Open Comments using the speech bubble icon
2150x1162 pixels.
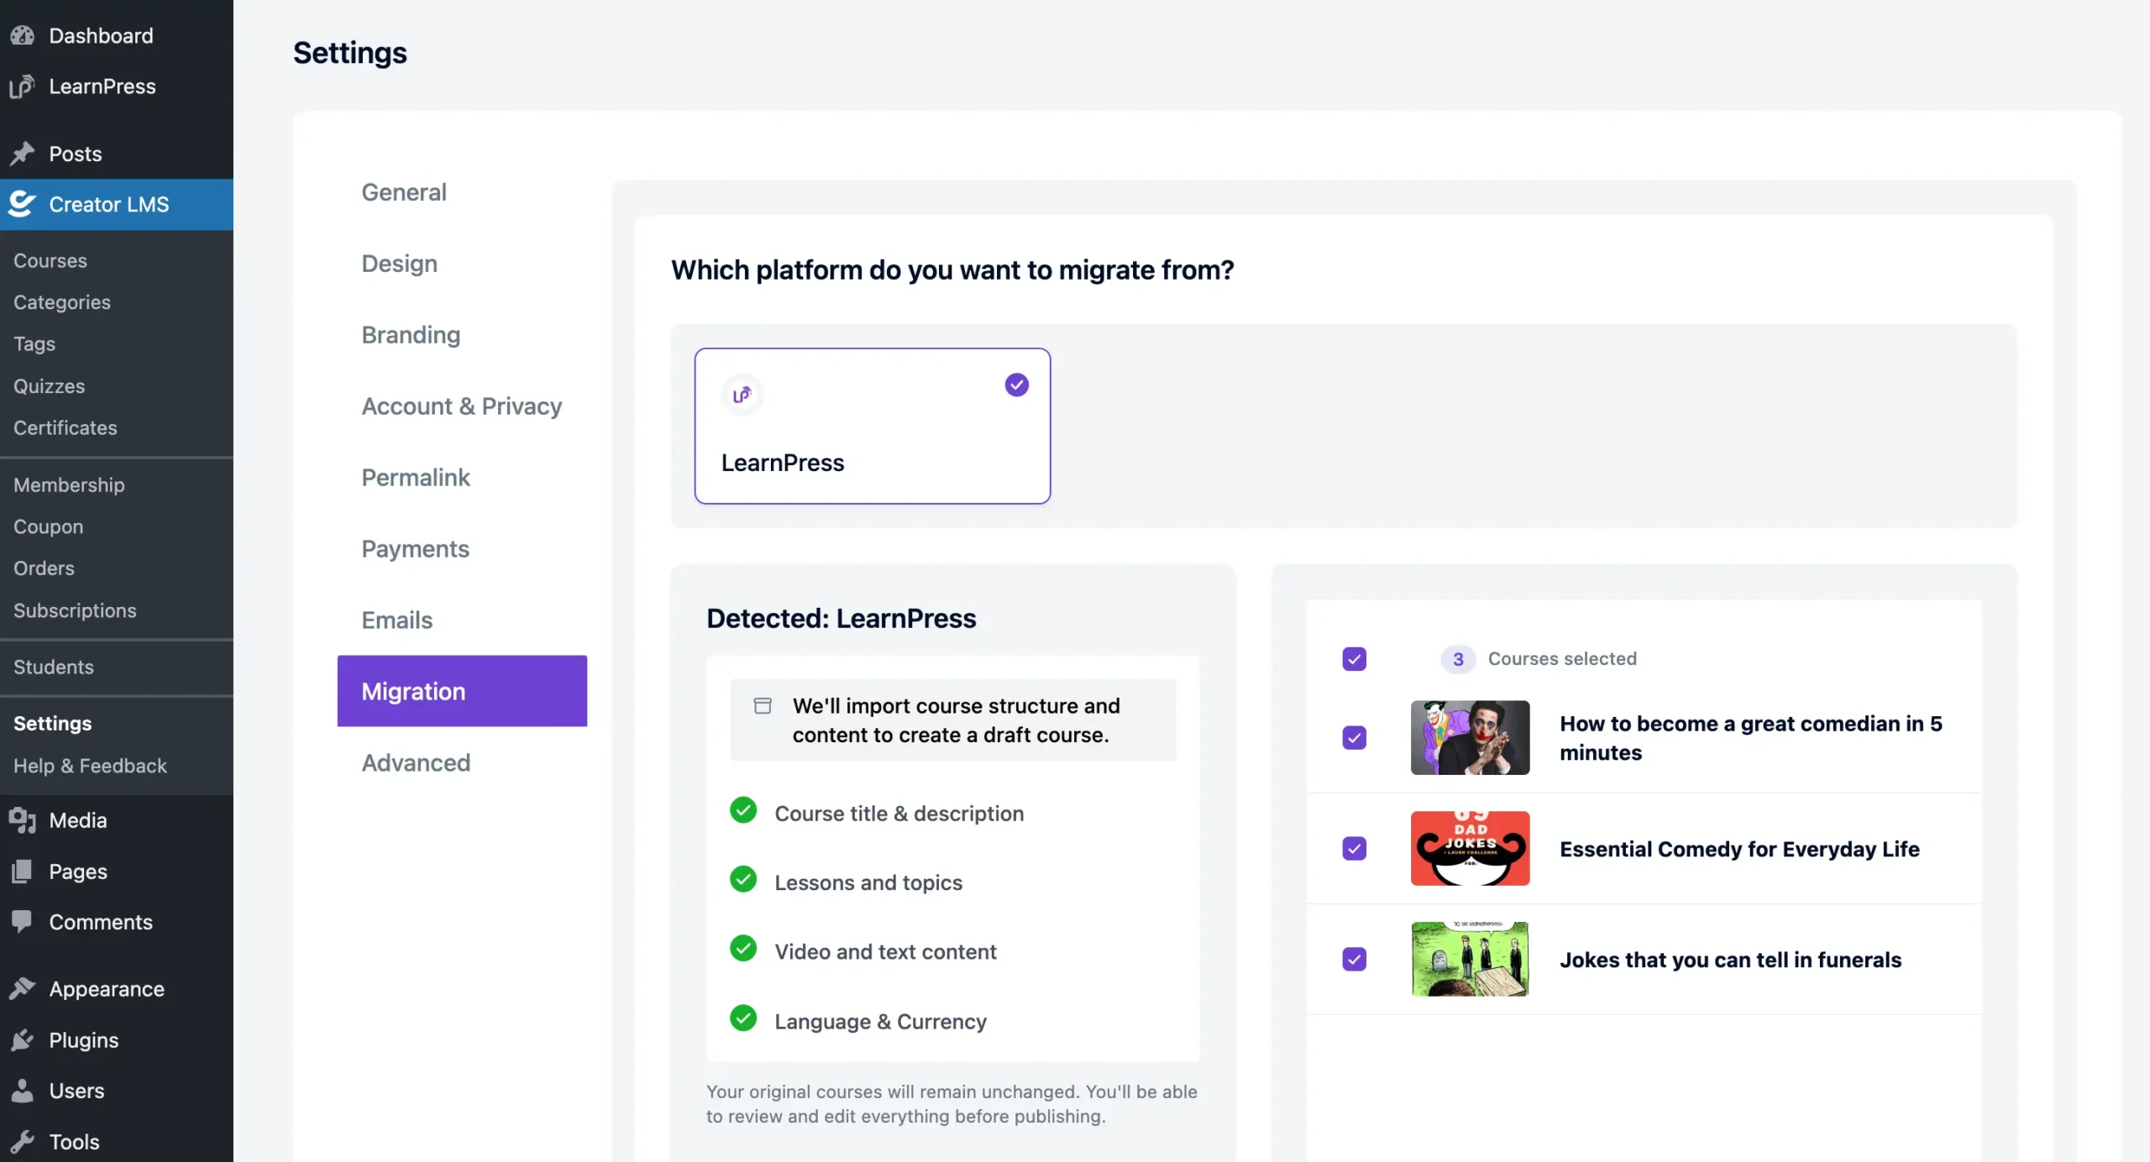pos(23,921)
